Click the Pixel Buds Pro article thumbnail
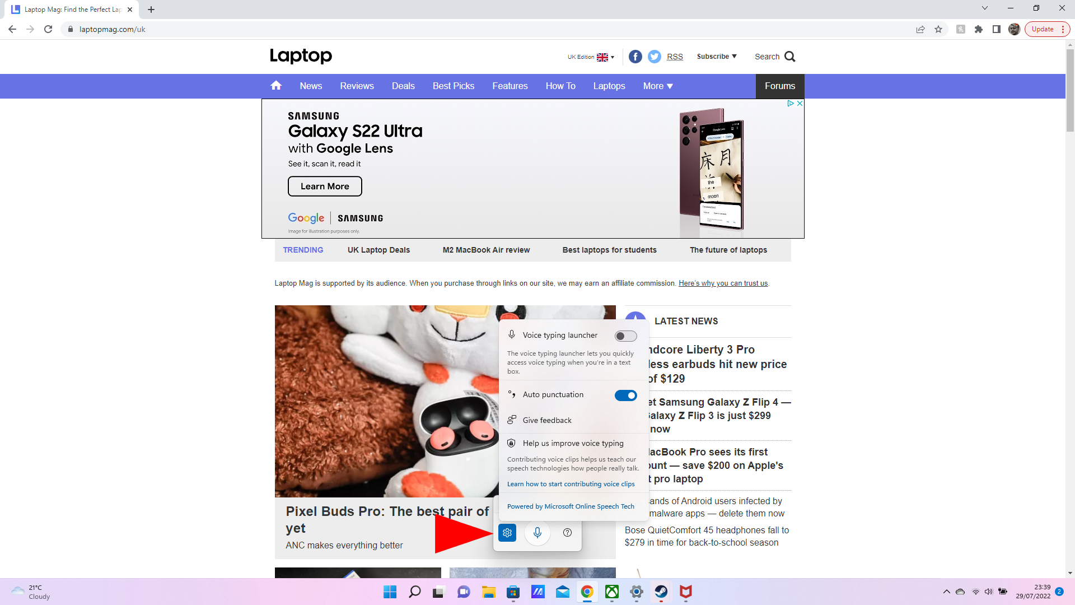 pyautogui.click(x=387, y=401)
